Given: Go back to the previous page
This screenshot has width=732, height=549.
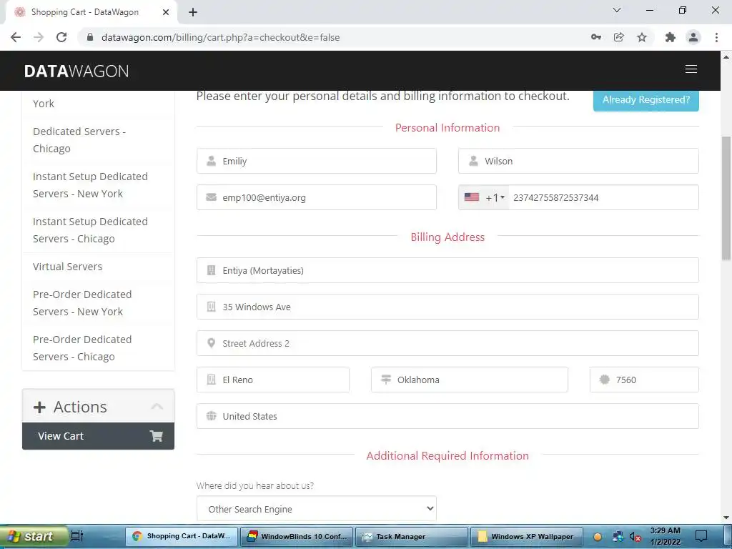Looking at the screenshot, I should pos(16,37).
